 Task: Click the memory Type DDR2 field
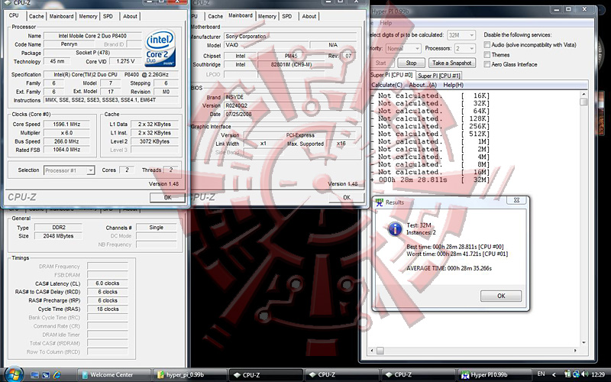[59, 227]
